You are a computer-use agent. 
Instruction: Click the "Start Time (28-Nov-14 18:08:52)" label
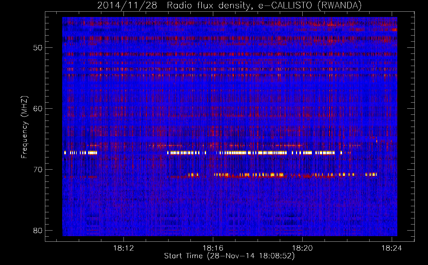click(x=229, y=256)
